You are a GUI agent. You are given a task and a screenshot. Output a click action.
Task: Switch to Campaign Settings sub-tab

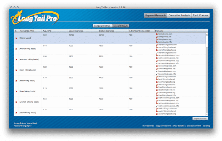(x=102, y=26)
